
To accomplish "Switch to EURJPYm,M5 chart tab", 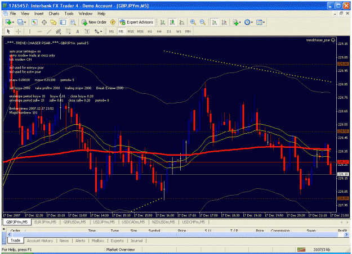I will 46,222.
